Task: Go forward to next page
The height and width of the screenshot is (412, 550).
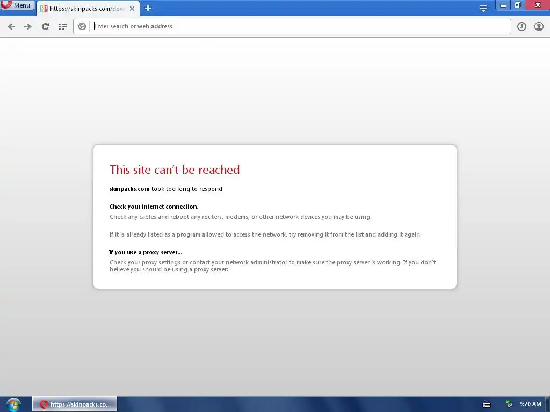Action: click(x=28, y=26)
